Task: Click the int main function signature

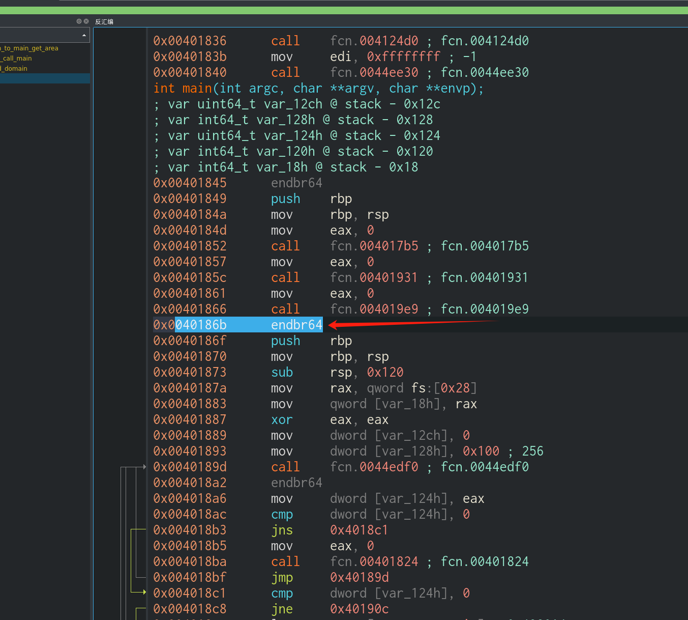Action: (x=318, y=88)
